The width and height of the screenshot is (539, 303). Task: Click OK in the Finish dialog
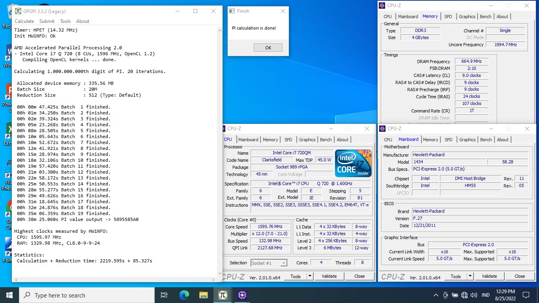[268, 48]
